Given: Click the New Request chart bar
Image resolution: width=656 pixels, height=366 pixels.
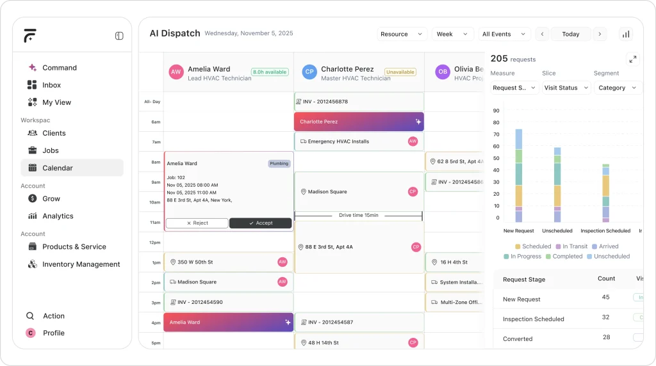Looking at the screenshot, I should point(519,175).
